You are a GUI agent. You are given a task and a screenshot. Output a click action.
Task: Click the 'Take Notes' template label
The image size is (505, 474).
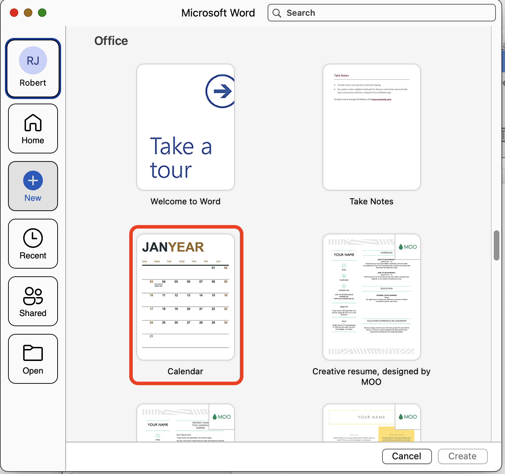pos(372,202)
